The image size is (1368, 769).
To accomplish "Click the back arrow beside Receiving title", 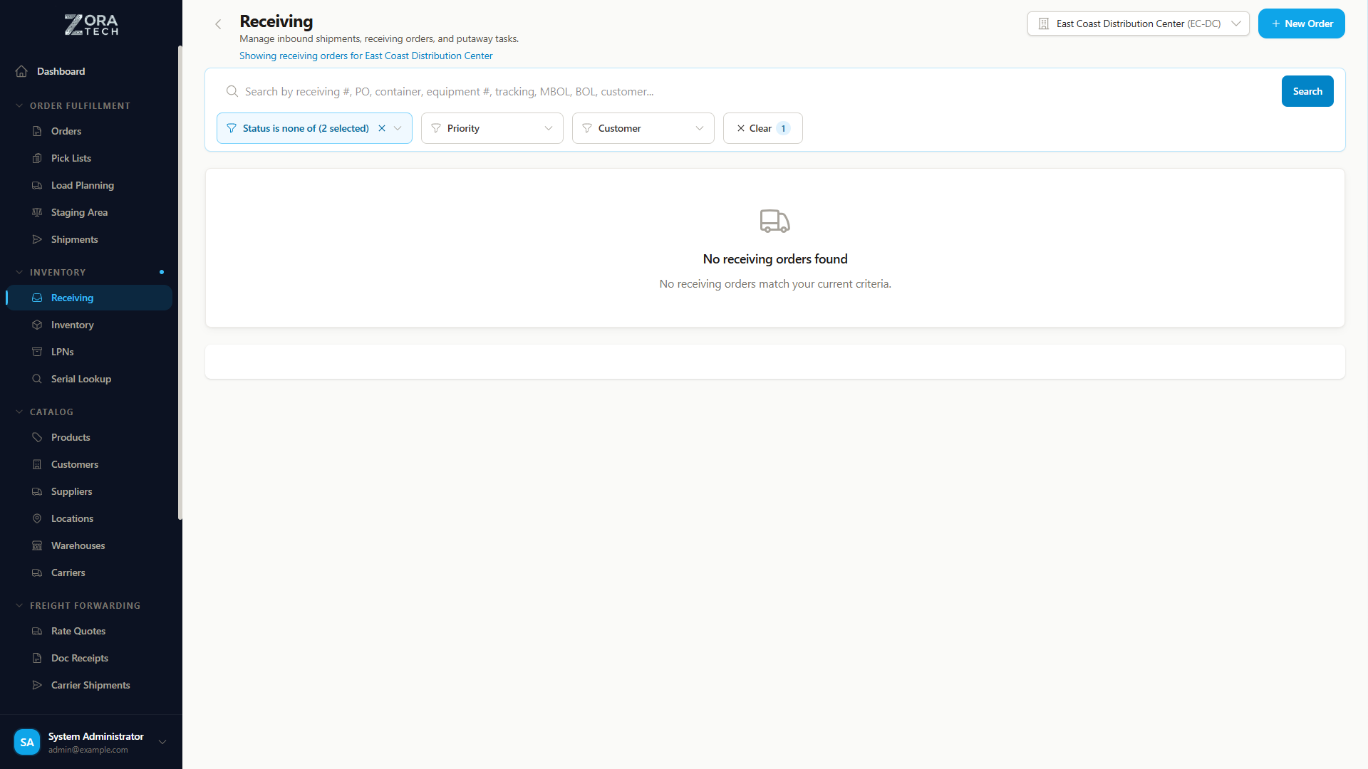I will coord(218,24).
